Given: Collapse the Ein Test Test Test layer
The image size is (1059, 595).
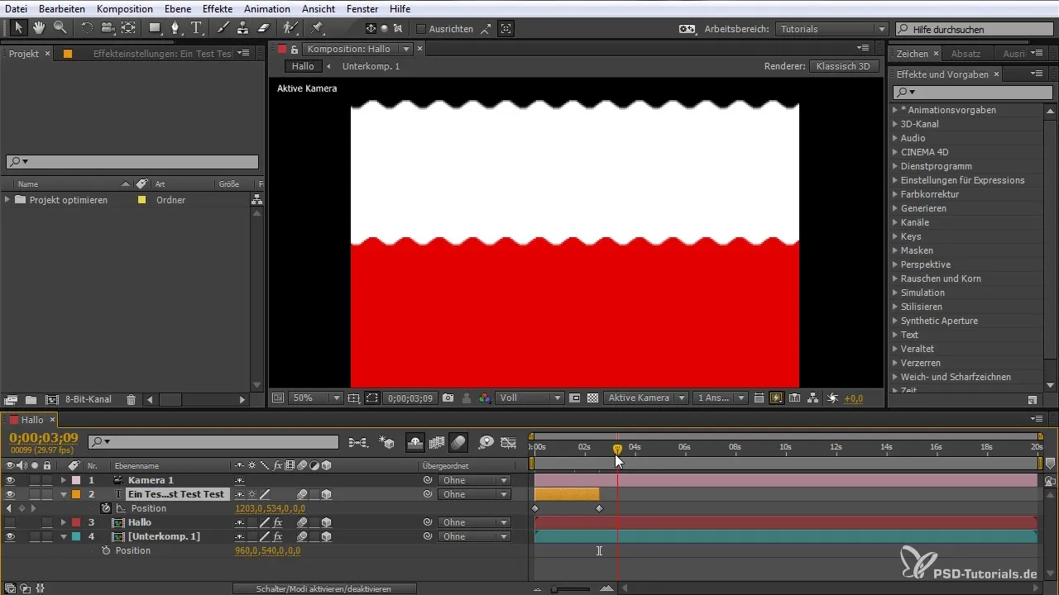Looking at the screenshot, I should point(64,494).
